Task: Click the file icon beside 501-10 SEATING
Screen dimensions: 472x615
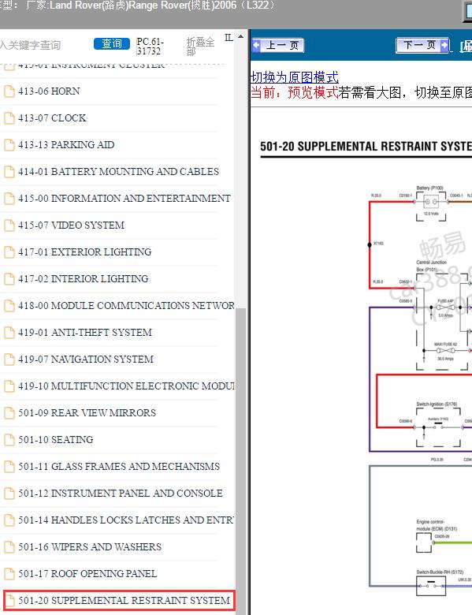Action: click(9, 440)
